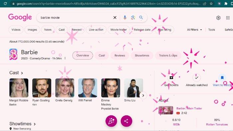The height and width of the screenshot is (131, 233).
Task: Click the extension icon left of puzzle
Action: 219,4
